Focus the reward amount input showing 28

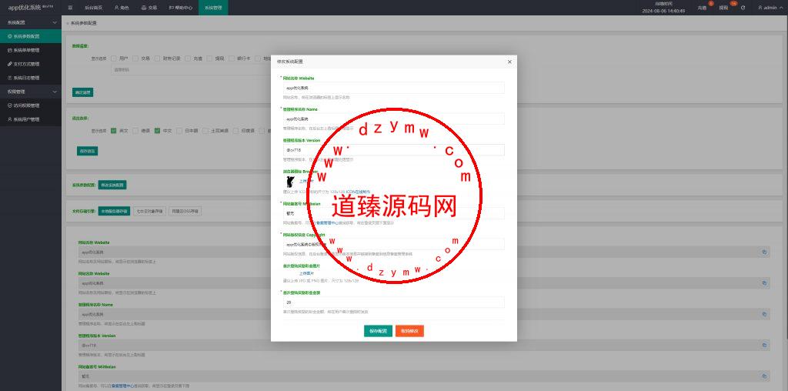(x=393, y=302)
